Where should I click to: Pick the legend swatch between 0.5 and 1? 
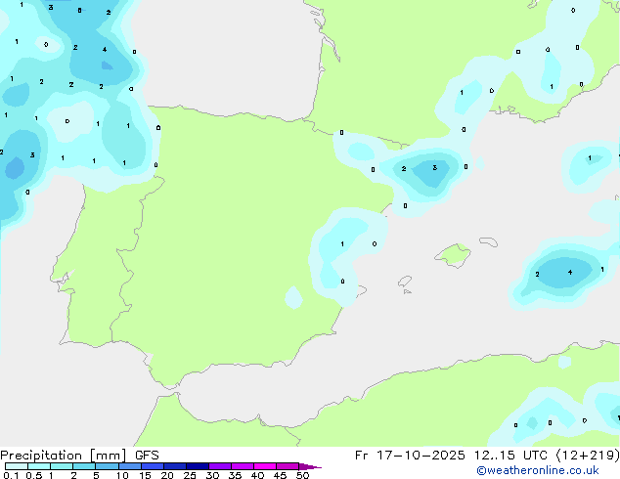click(x=39, y=466)
